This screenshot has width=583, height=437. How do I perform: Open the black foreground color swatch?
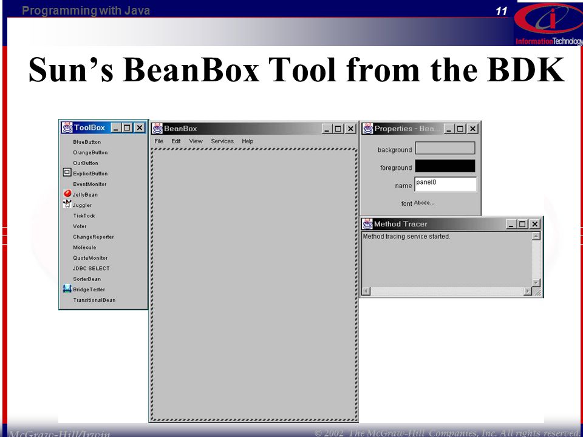tap(445, 166)
